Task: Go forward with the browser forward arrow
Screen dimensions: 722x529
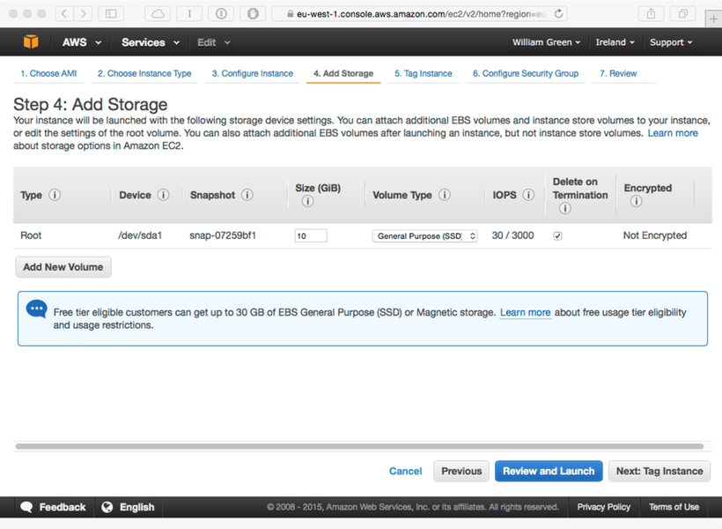Action: (83, 13)
